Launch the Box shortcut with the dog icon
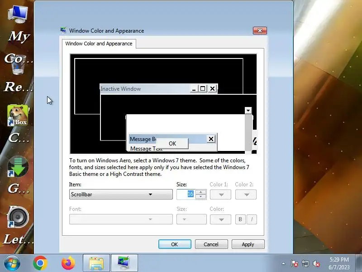Viewport: 362px width, 272px height. click(x=18, y=115)
